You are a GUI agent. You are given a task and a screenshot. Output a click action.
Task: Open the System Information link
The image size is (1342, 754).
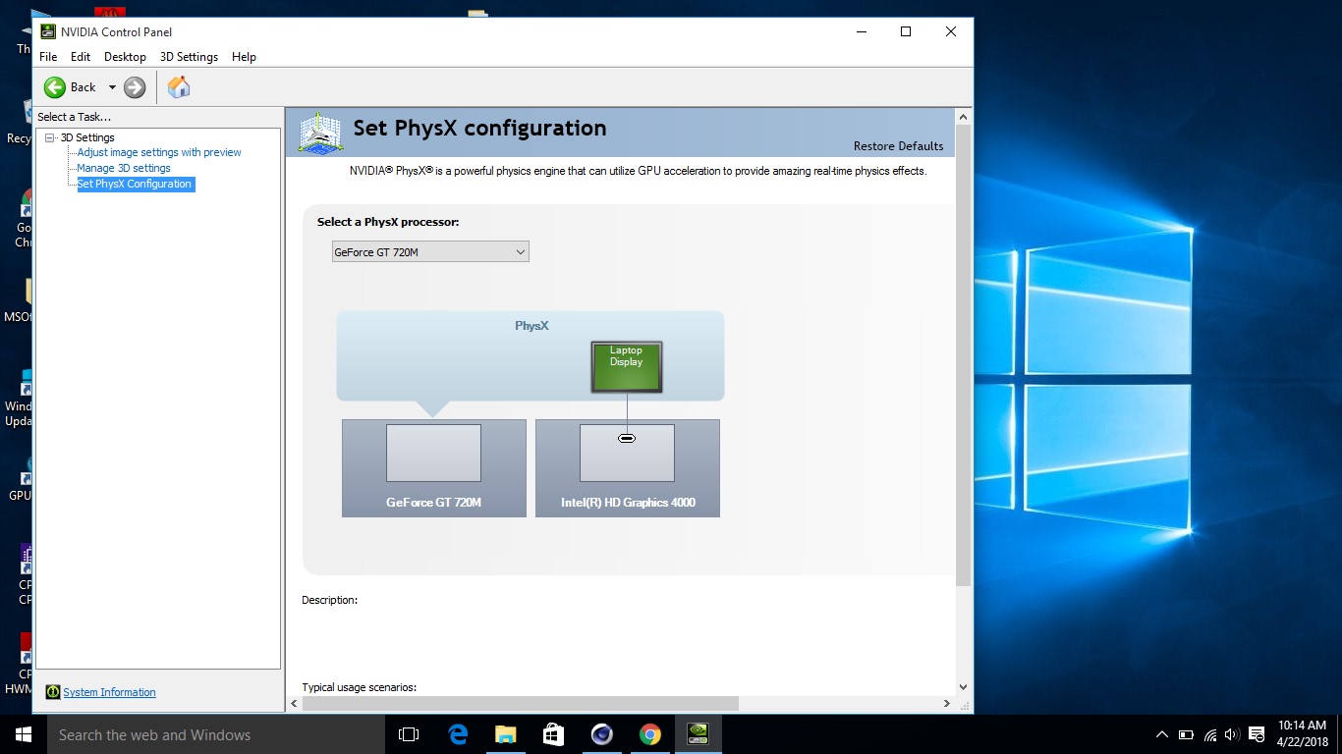[x=109, y=692]
